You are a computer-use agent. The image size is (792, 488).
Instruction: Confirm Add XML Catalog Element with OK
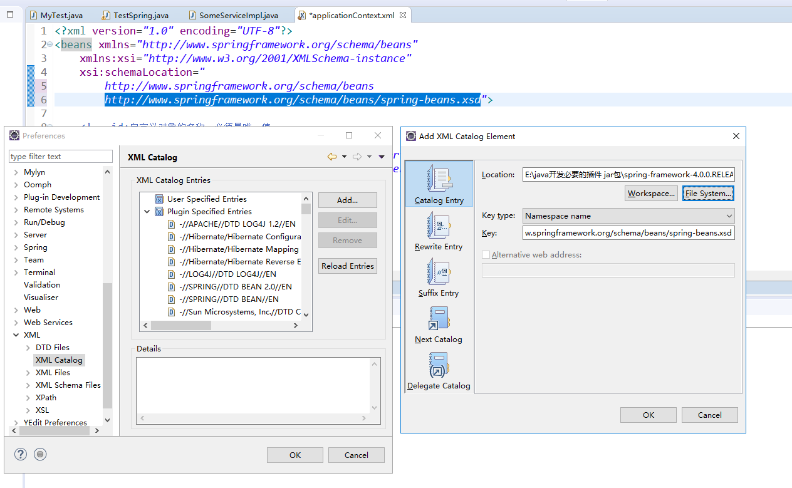[649, 415]
